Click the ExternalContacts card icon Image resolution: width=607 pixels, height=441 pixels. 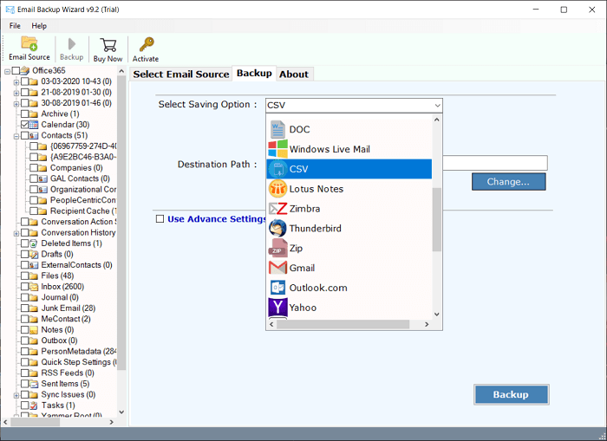[34, 265]
